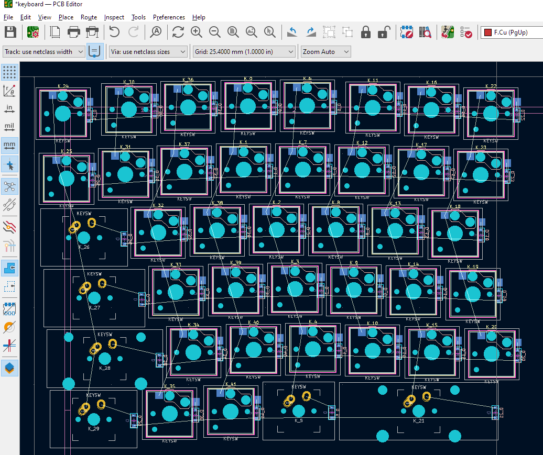Open the Track width dropdown
This screenshot has width=543, height=455.
(44, 51)
